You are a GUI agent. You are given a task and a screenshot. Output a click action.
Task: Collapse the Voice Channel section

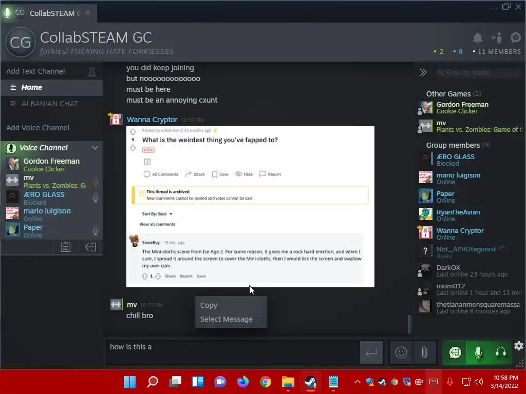click(95, 148)
